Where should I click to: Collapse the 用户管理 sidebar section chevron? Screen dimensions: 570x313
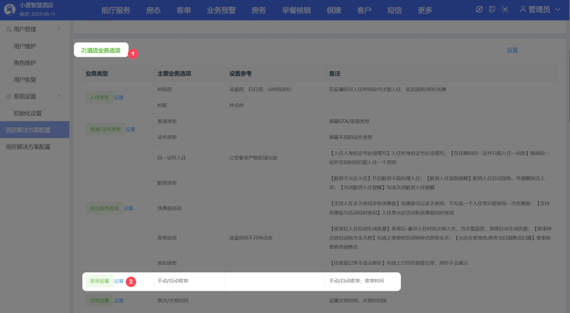point(60,29)
